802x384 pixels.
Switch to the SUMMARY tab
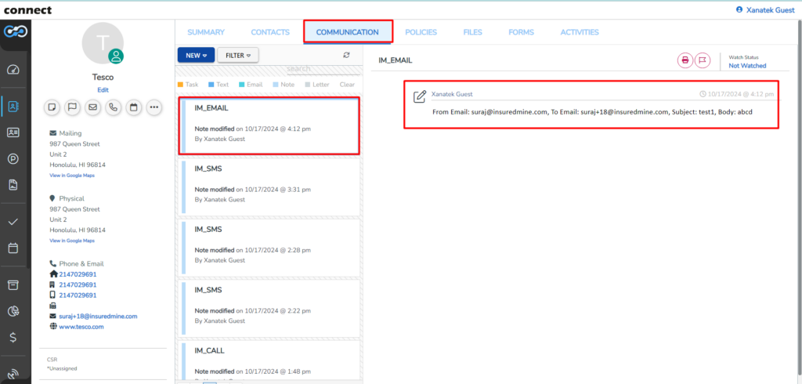[206, 32]
